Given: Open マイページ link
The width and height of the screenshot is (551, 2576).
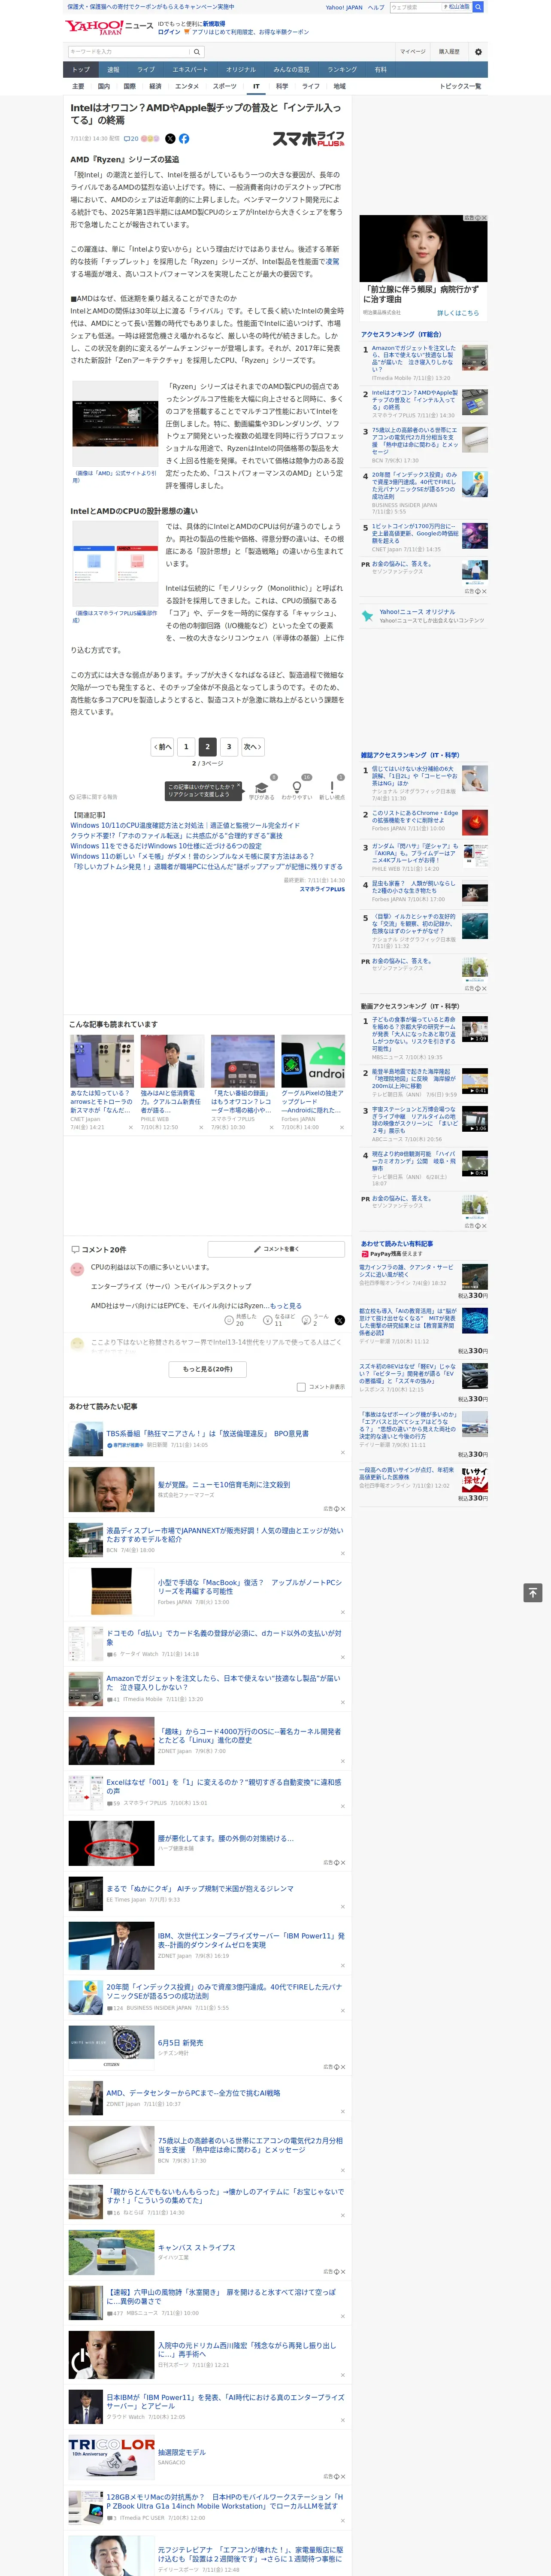Looking at the screenshot, I should tap(412, 52).
